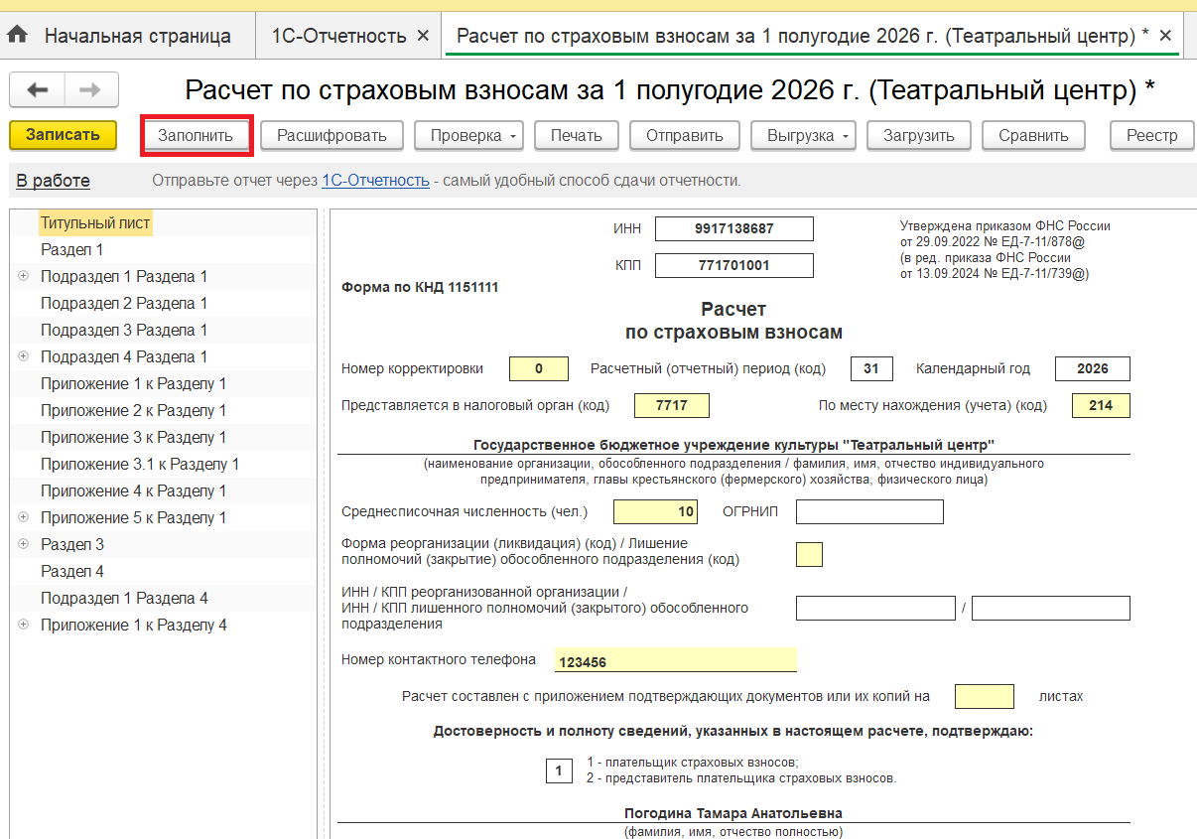
Task: Click the ОГРНИП input field
Action: (869, 511)
